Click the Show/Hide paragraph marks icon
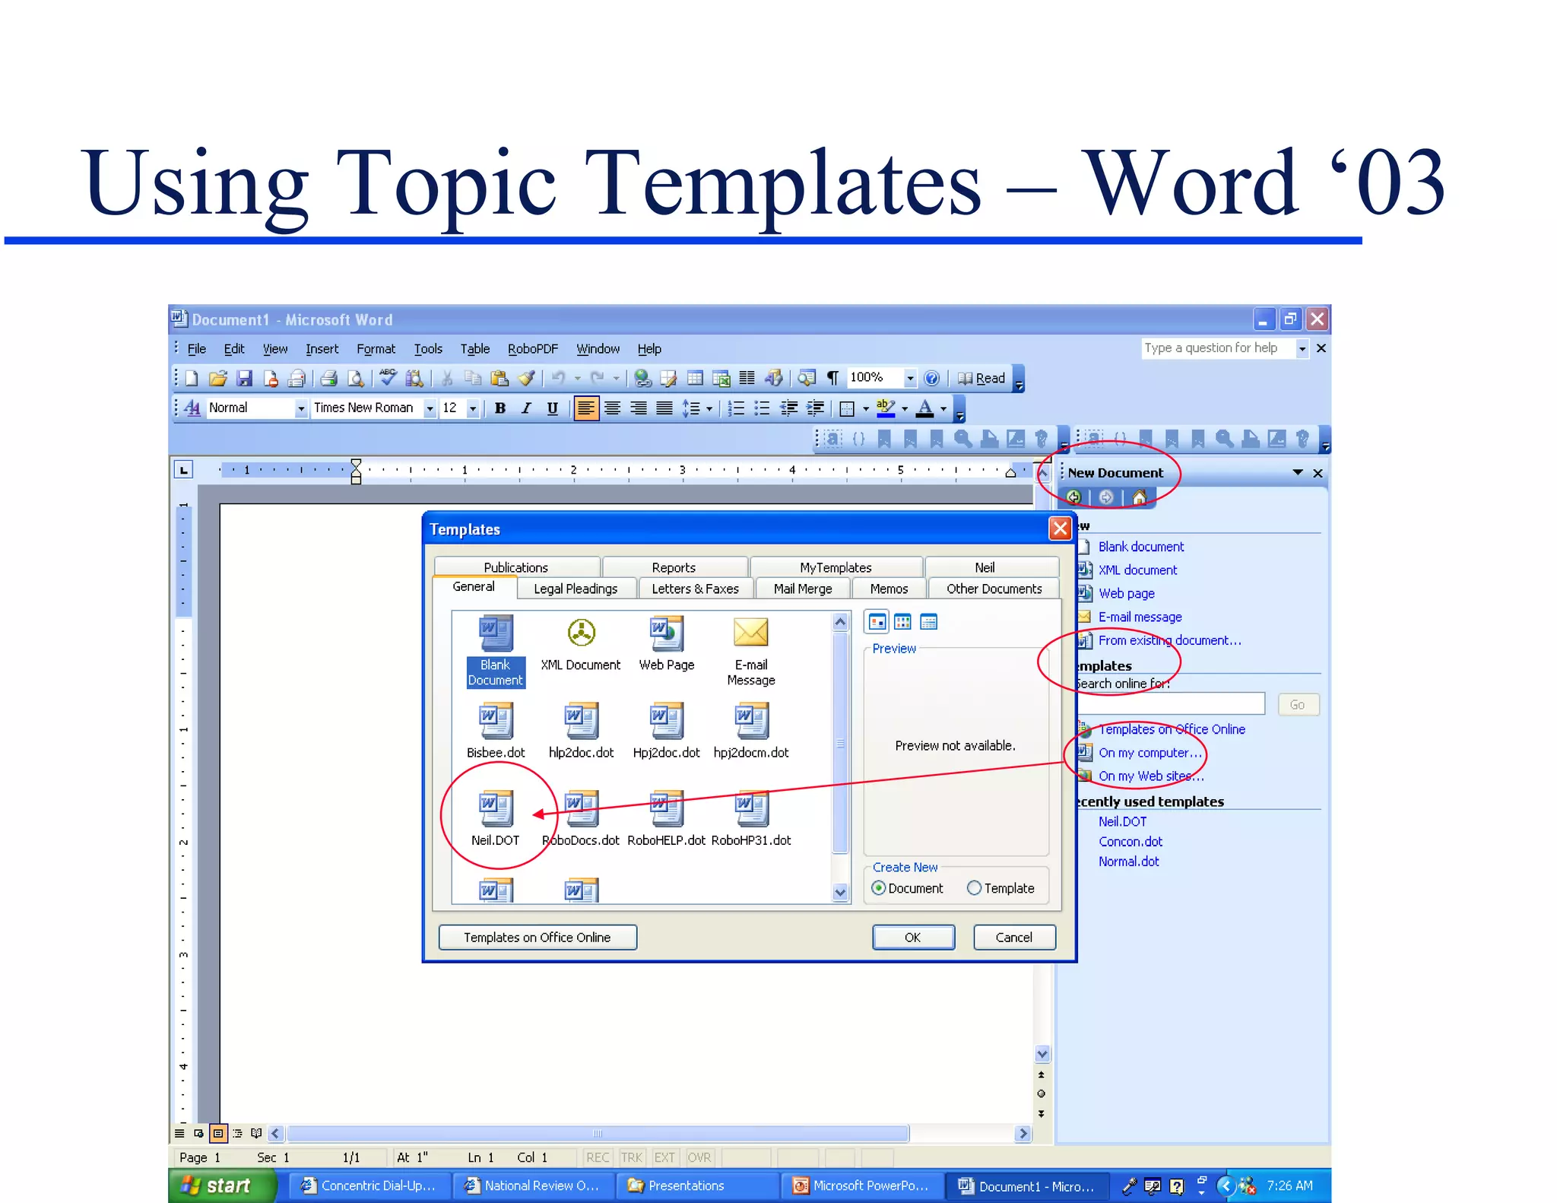This screenshot has height=1203, width=1557. pyautogui.click(x=832, y=378)
